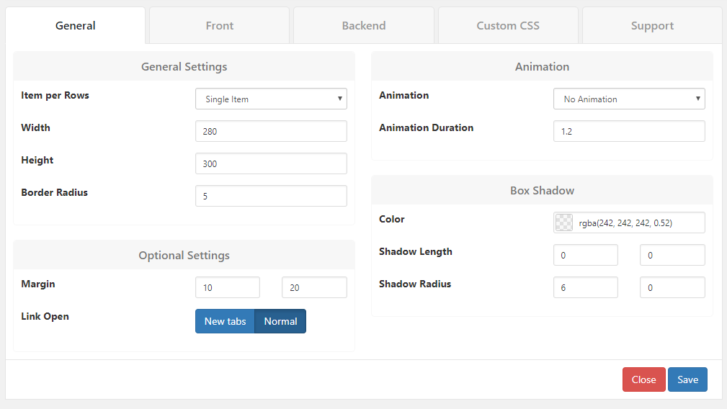Viewport: 727px width, 409px height.
Task: Focus the first Shadow Length input
Action: [586, 255]
